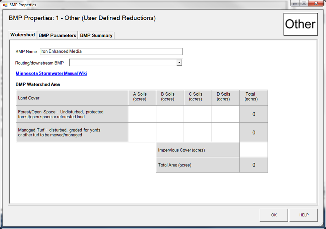Click Managed Turf D Soils cell
Image resolution: width=326 pixels, height=229 pixels.
(x=226, y=132)
